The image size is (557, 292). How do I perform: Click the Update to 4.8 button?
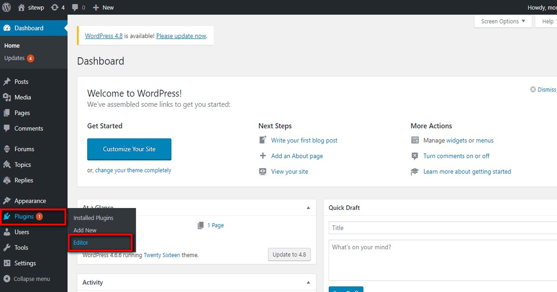tap(289, 254)
